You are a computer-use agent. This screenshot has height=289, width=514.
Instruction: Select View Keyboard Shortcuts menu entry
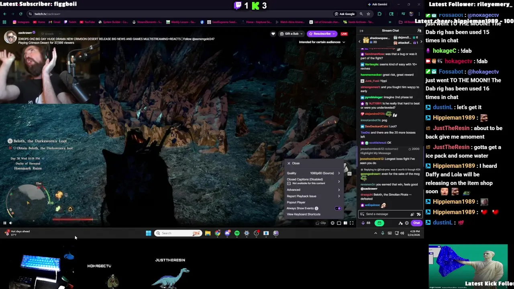click(304, 214)
